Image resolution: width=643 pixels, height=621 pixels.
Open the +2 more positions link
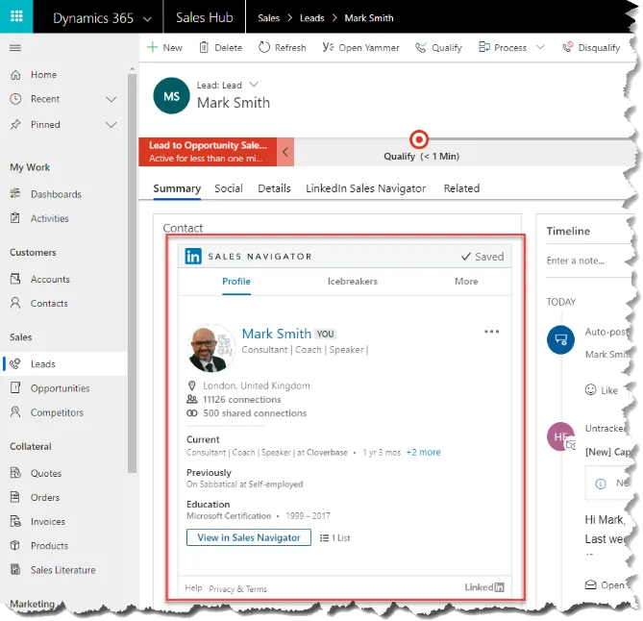423,452
